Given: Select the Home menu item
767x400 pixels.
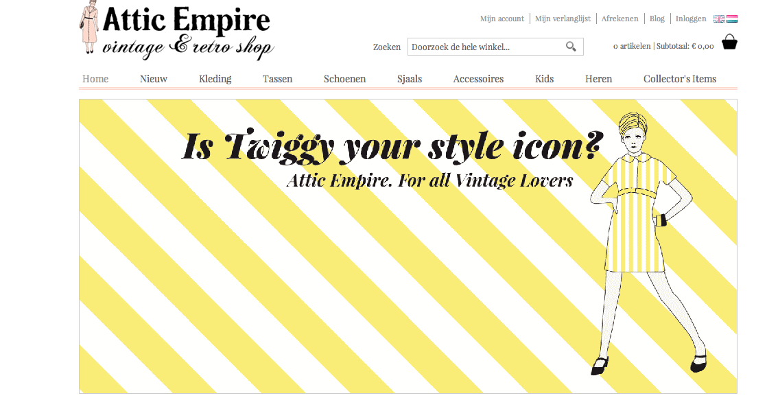Looking at the screenshot, I should pos(95,79).
